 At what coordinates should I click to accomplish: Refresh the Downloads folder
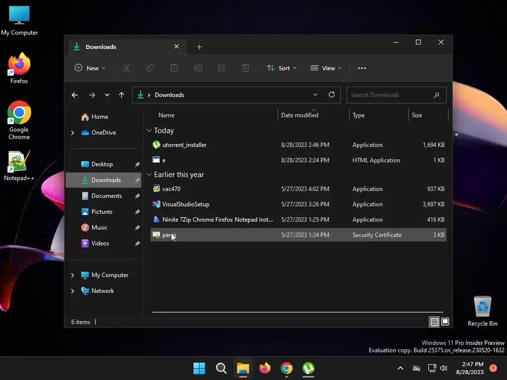331,95
